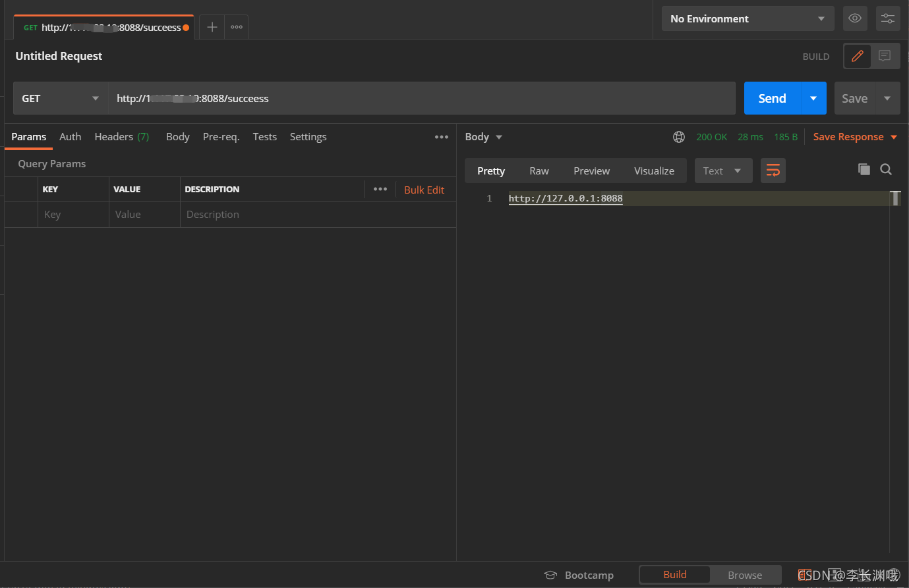Open Text format dropdown
The image size is (909, 588).
pos(723,171)
